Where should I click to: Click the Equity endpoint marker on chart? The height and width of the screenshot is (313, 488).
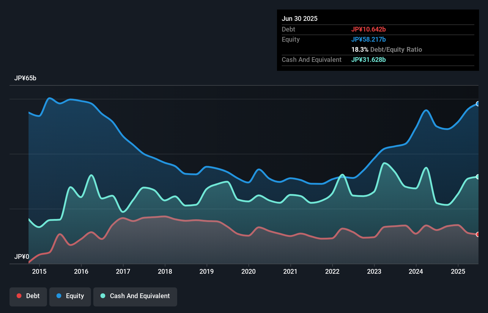[x=478, y=104]
